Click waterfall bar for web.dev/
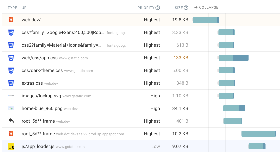The height and width of the screenshot is (152, 280). tap(206, 20)
